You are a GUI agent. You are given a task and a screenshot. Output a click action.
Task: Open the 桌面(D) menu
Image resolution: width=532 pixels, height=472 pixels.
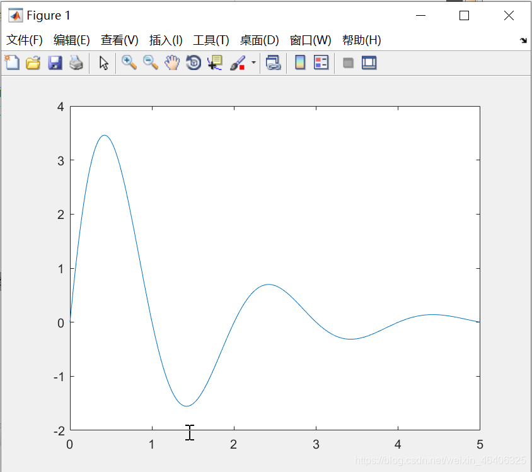[x=259, y=40]
